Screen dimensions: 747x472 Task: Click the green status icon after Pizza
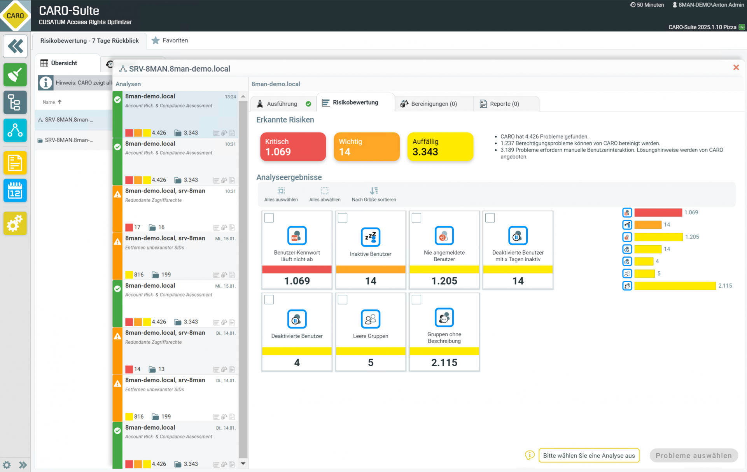click(742, 27)
